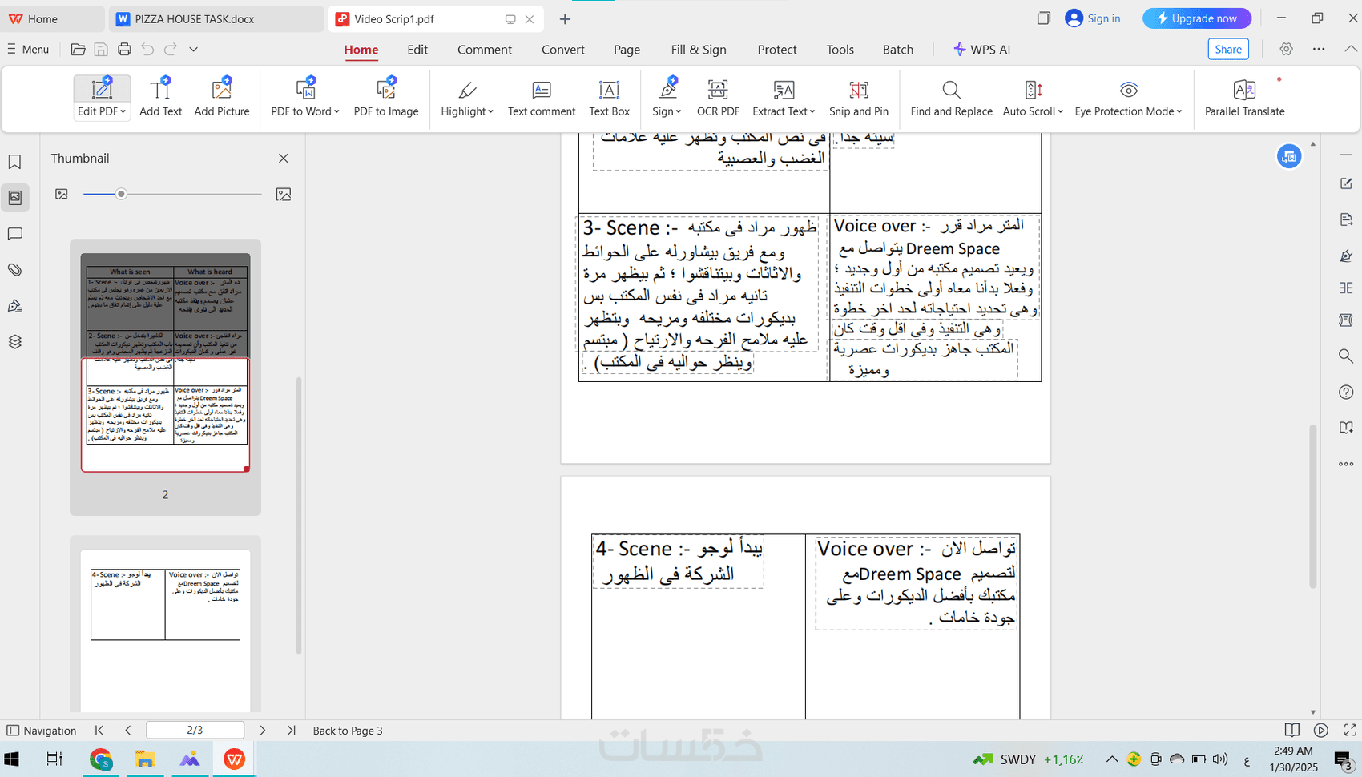
Task: Collapse the ribbon with the chevron
Action: point(1351,50)
